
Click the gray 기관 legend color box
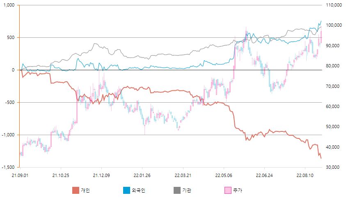pyautogui.click(x=177, y=190)
